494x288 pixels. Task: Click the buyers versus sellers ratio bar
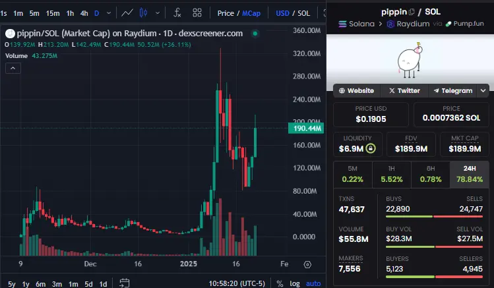pyautogui.click(x=434, y=277)
